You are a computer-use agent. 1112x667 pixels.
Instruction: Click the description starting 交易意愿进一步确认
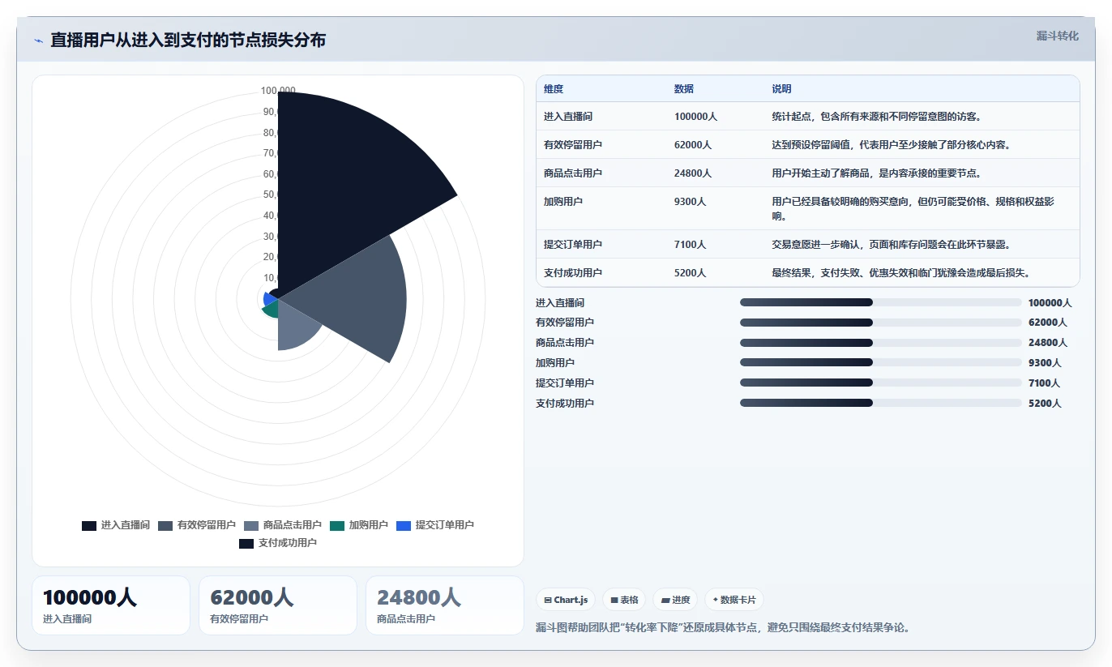(x=891, y=245)
